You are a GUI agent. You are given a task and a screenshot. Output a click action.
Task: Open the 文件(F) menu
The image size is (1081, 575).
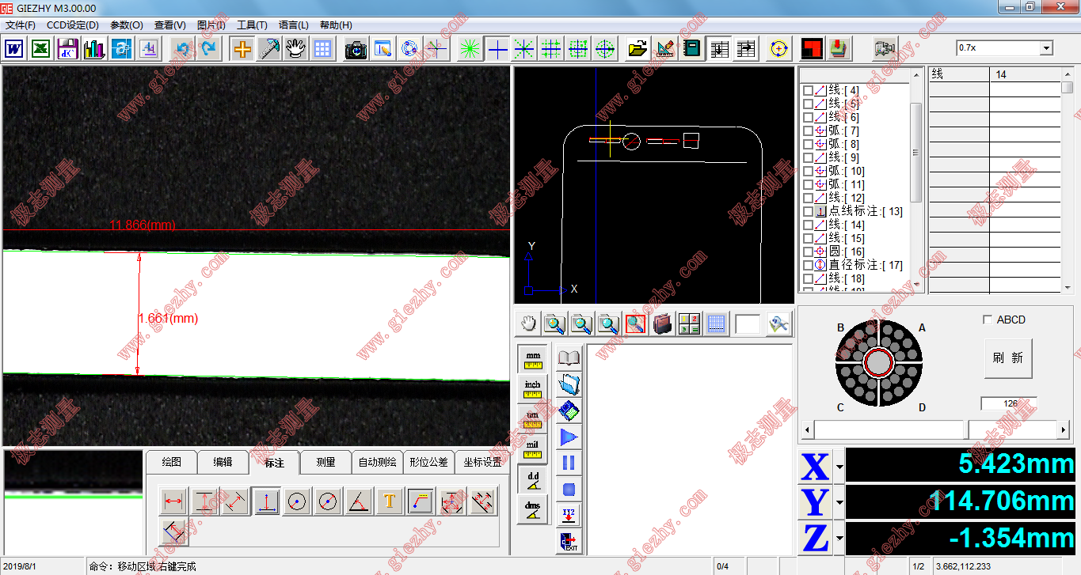coord(21,25)
